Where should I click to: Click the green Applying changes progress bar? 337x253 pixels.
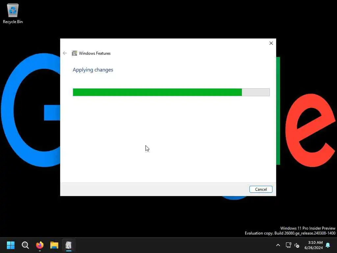[x=171, y=92]
